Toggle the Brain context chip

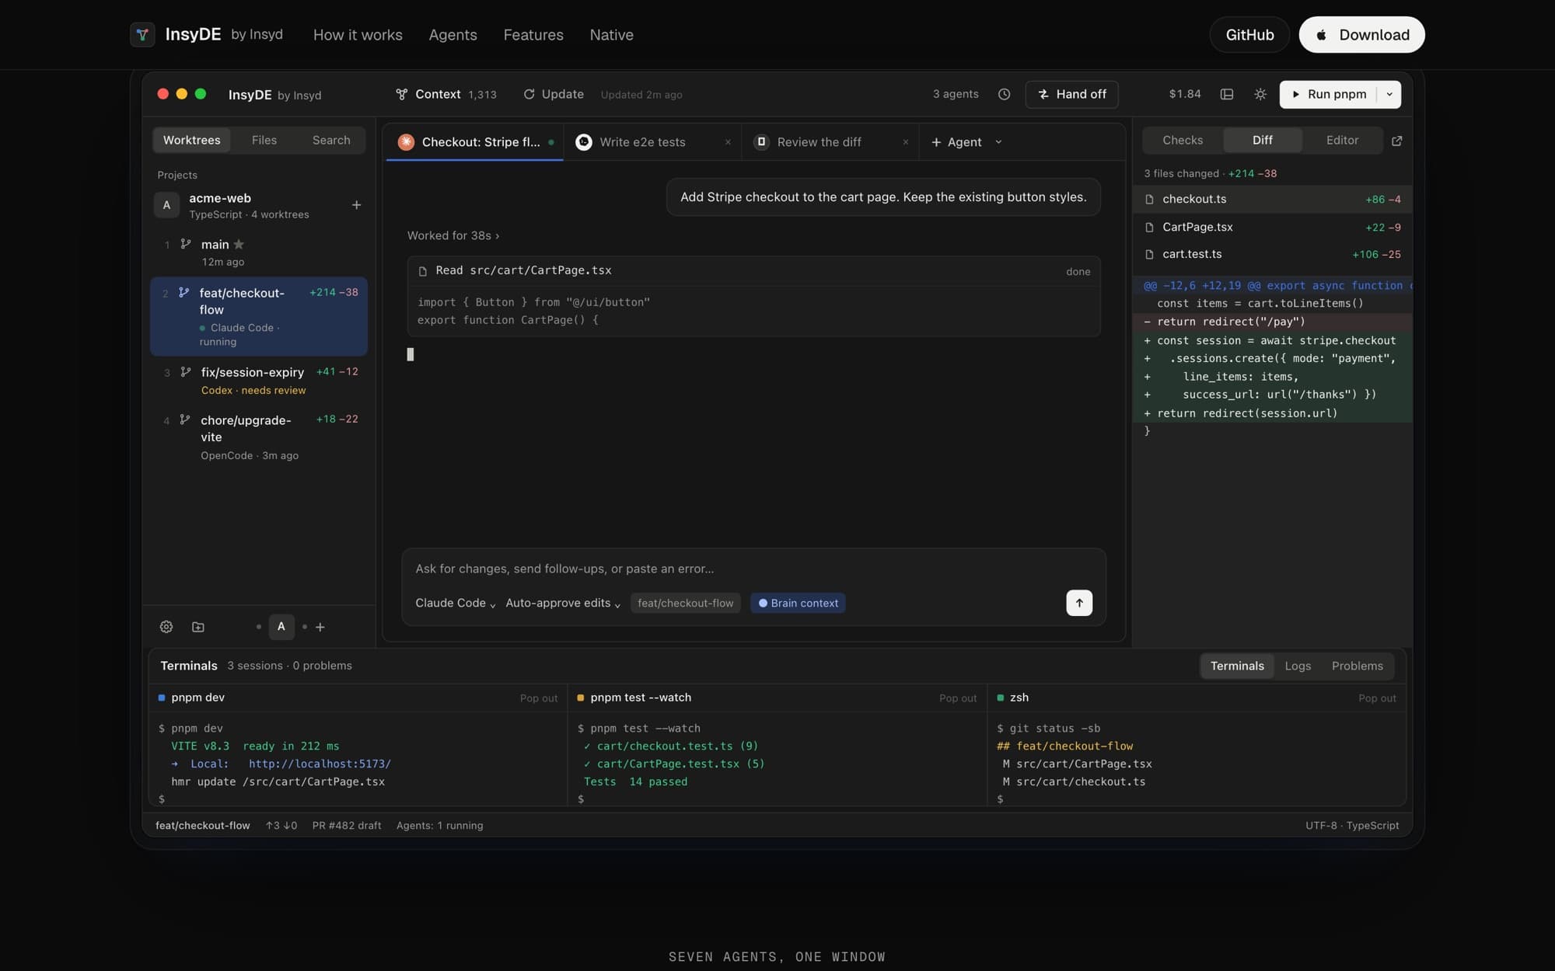(x=798, y=603)
